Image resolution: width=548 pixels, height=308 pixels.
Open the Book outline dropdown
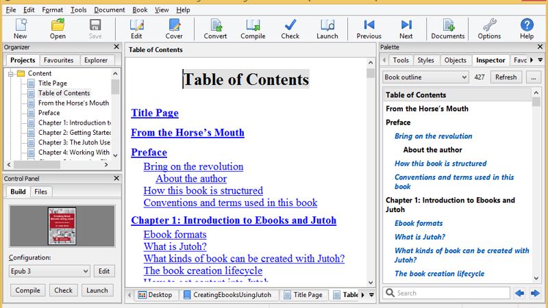[425, 77]
